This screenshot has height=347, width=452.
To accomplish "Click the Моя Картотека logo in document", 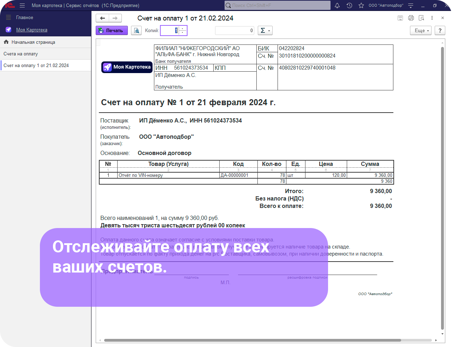I will [127, 67].
